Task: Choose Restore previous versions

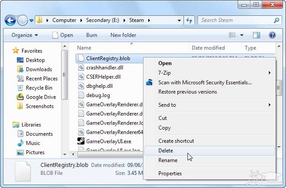Action: pyautogui.click(x=209, y=92)
